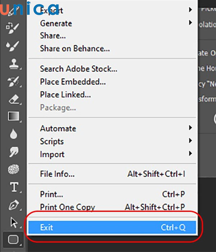
Task: Expand the Import submenu
Action: [x=52, y=154]
